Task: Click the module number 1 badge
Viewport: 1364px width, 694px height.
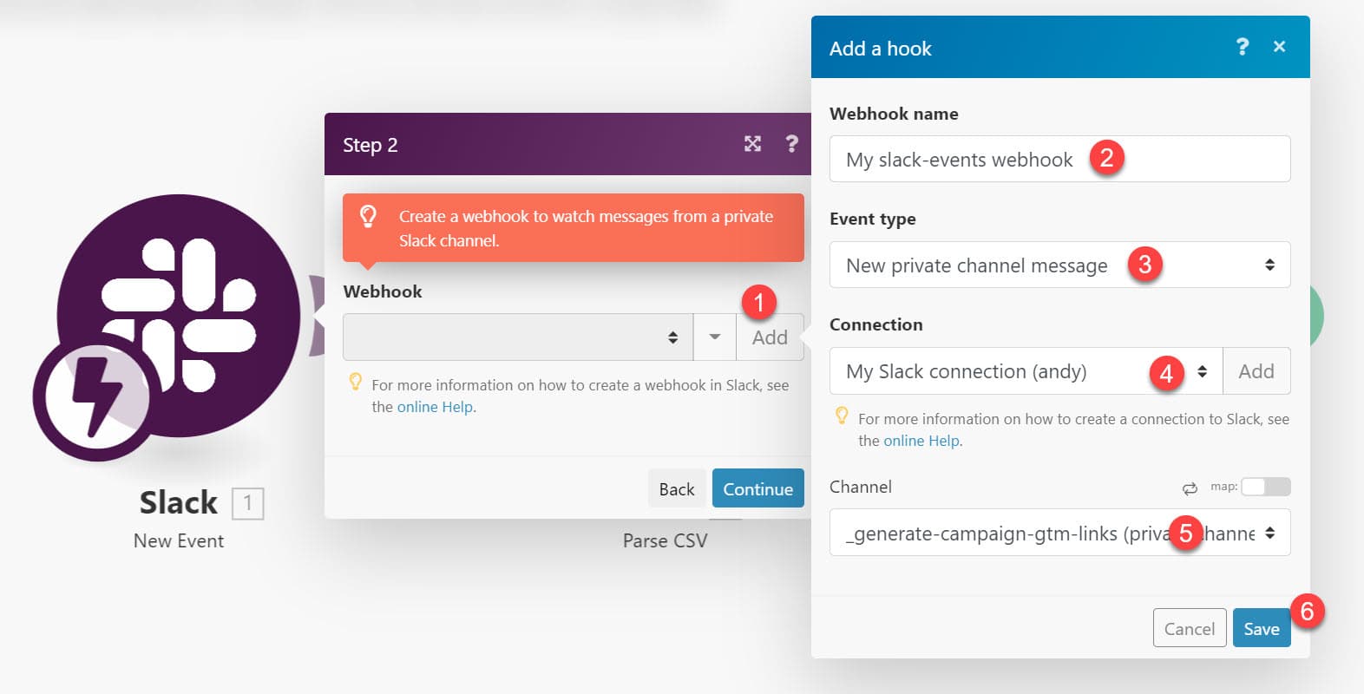Action: [247, 503]
